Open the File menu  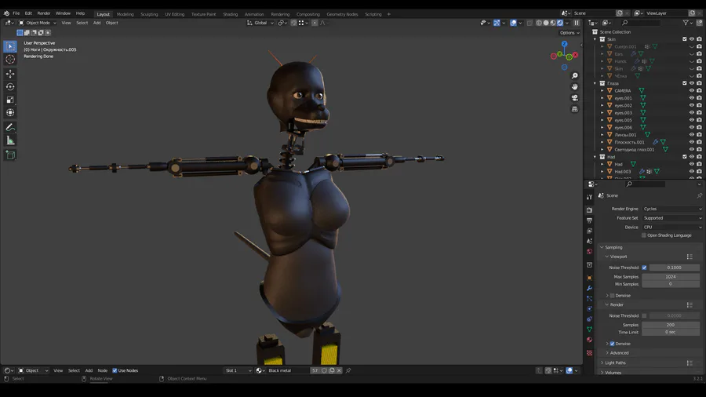(x=16, y=13)
